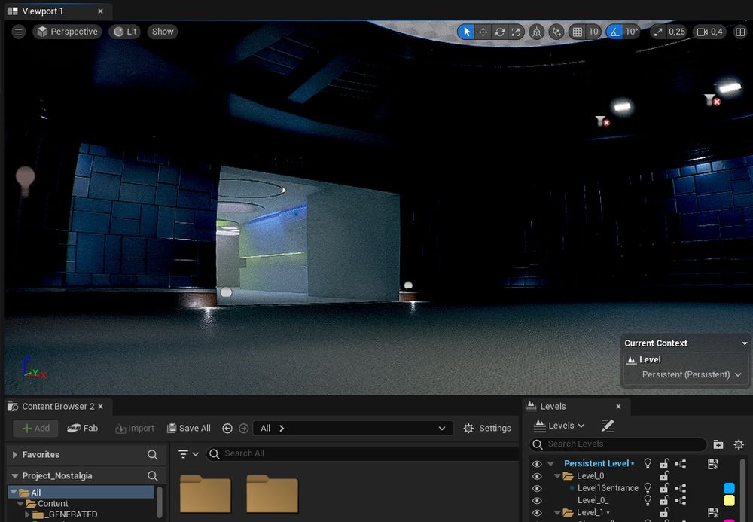Switch to the Content Browser 2 tab

(58, 406)
